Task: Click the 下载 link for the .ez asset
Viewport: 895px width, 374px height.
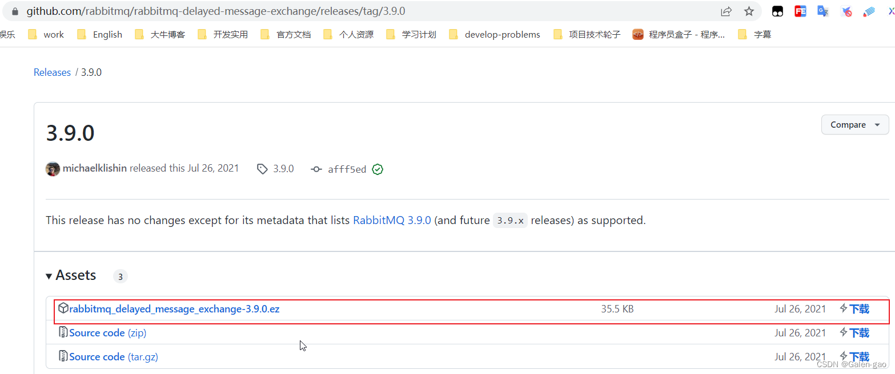Action: [859, 309]
